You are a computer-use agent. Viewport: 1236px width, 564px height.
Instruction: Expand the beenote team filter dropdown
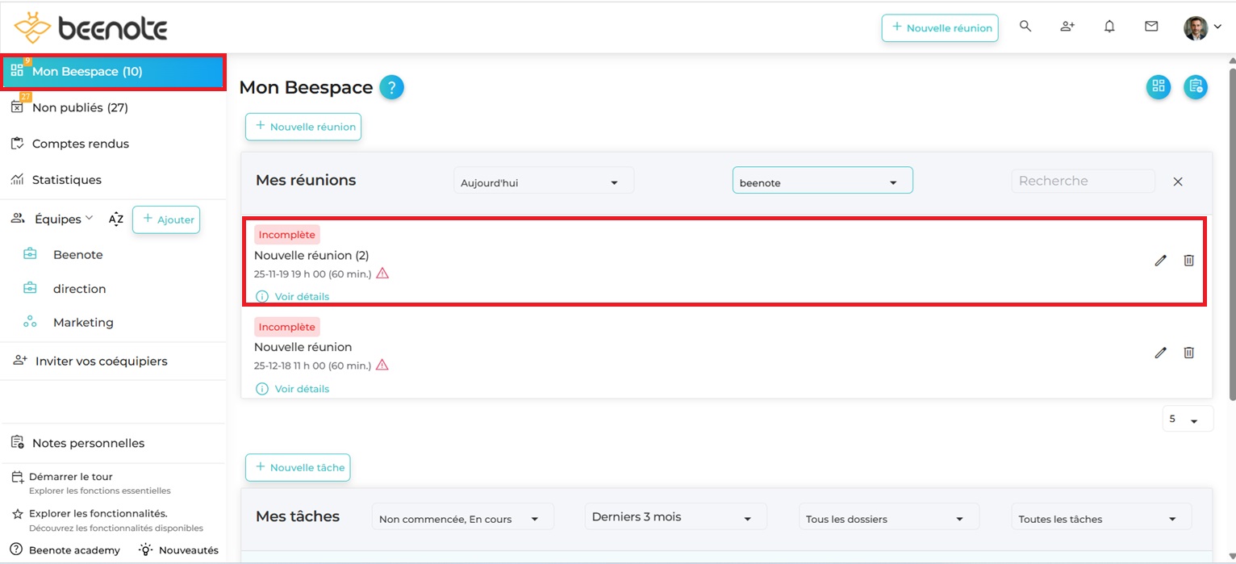click(x=822, y=182)
